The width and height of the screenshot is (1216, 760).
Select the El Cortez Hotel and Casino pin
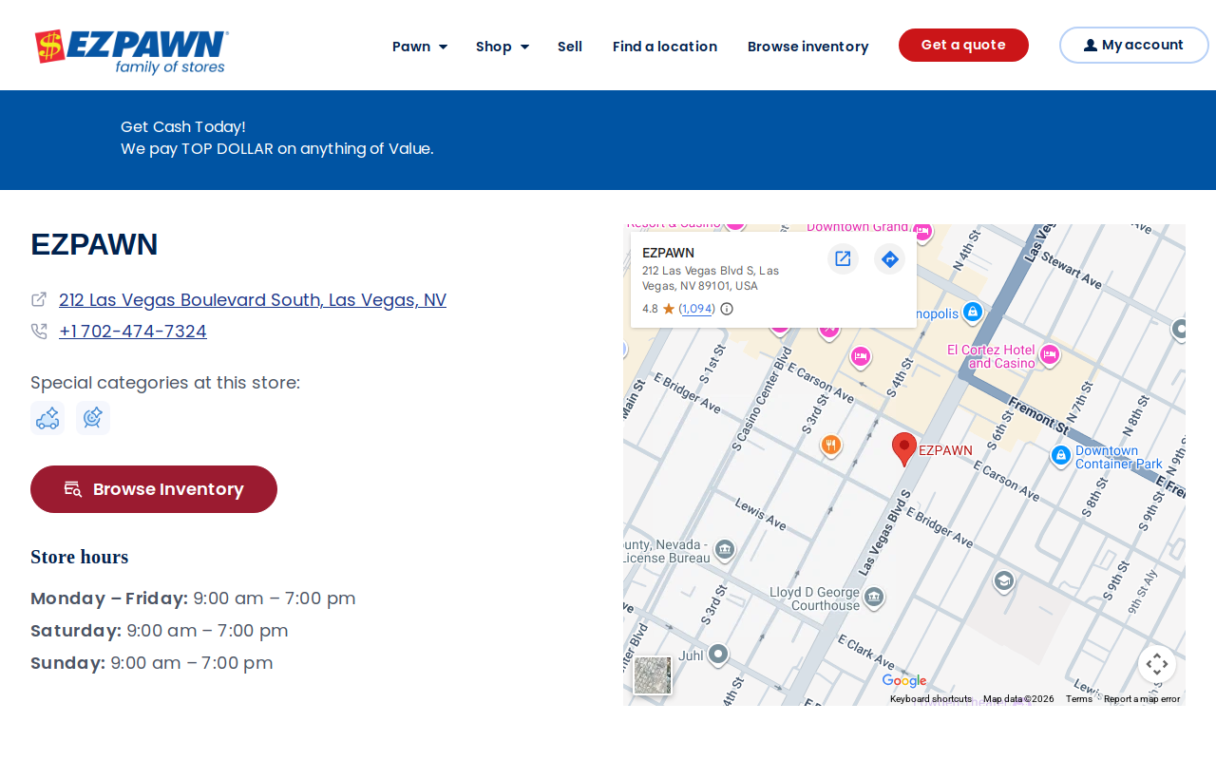click(1050, 354)
